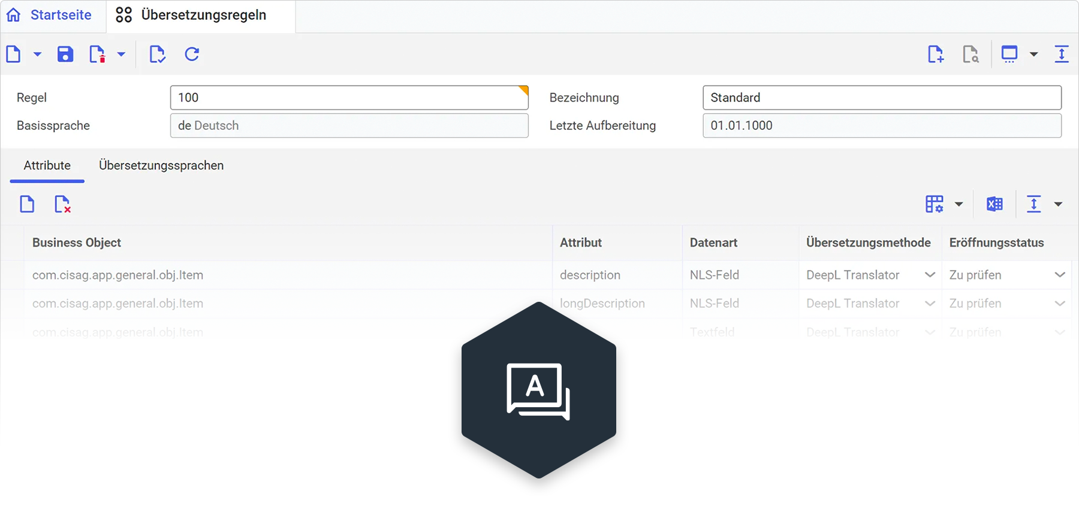Click the save disk icon
1079x509 pixels.
[x=65, y=54]
